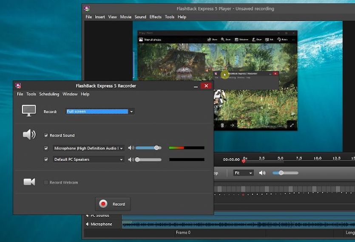Image resolution: width=355 pixels, height=242 pixels.
Task: Click the 00:00.00 timecode text
Action: pyautogui.click(x=231, y=160)
